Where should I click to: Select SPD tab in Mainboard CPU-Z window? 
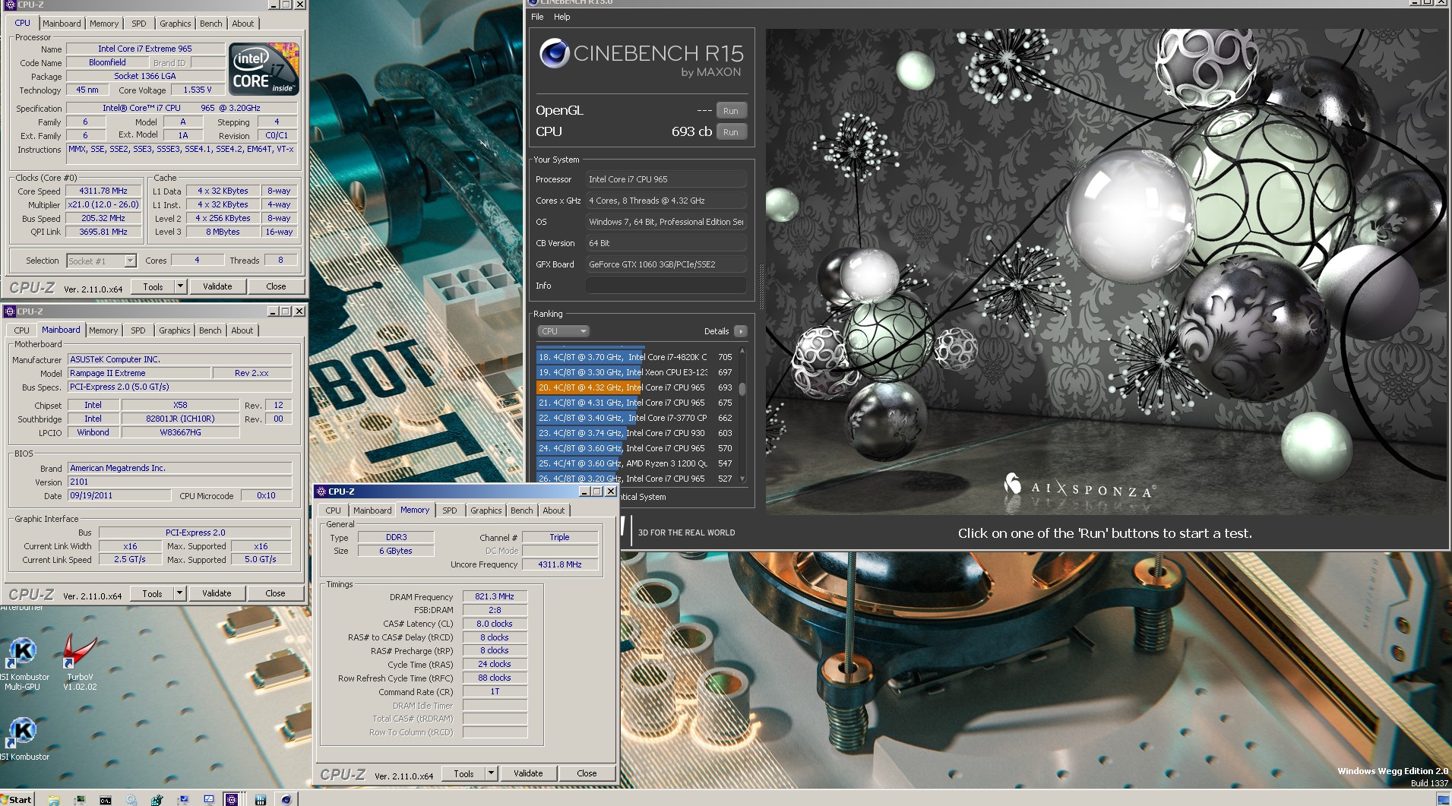click(x=138, y=330)
